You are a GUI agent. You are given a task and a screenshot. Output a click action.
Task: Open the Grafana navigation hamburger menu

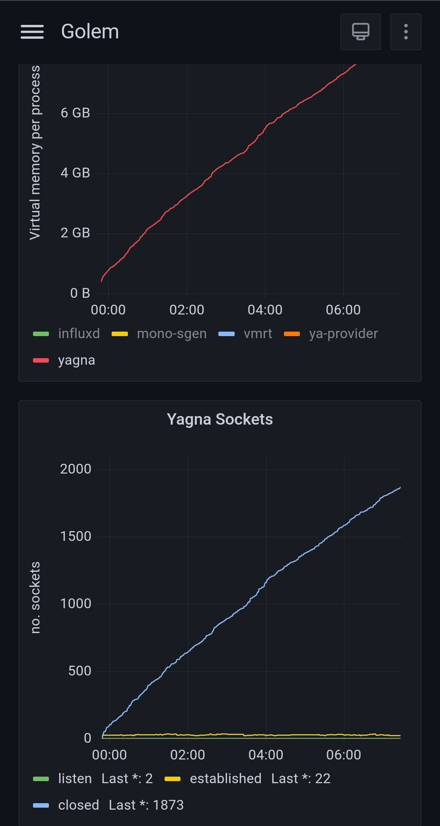click(33, 31)
